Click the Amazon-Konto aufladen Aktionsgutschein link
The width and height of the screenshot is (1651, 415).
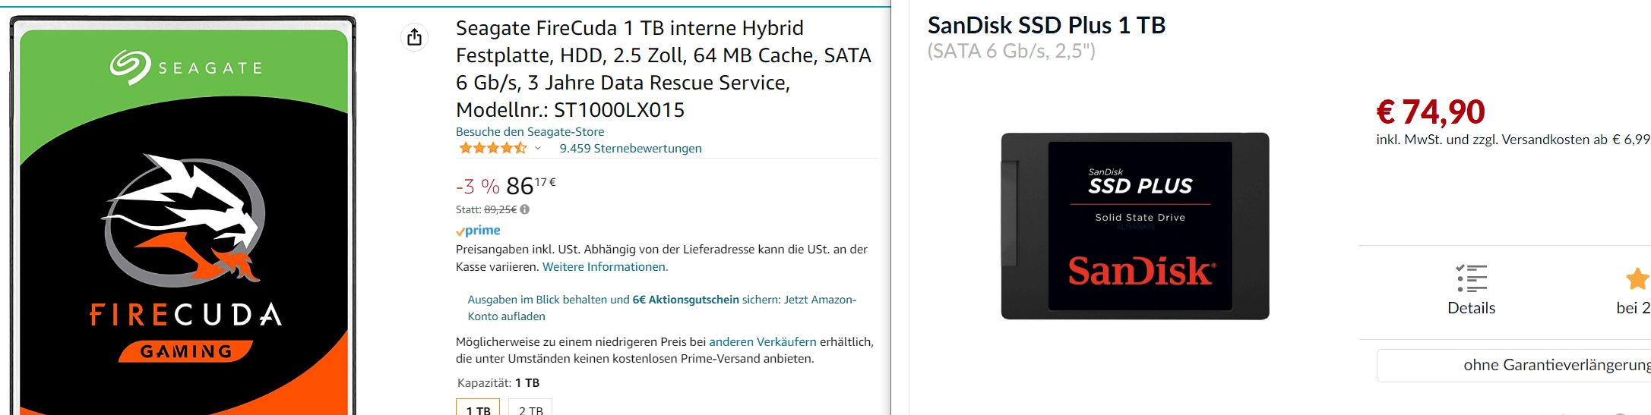click(x=661, y=307)
